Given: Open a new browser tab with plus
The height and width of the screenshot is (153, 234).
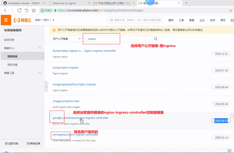Looking at the screenshot, I should click(x=186, y=3).
